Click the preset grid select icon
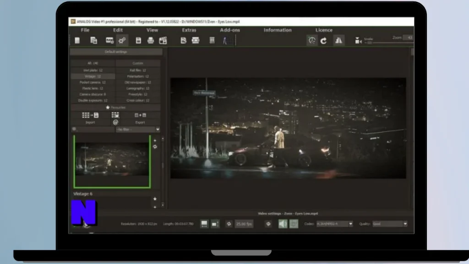 click(115, 115)
